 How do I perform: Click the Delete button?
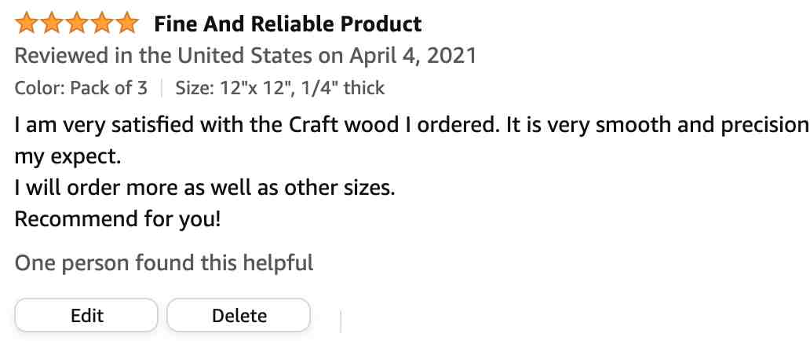pos(239,315)
